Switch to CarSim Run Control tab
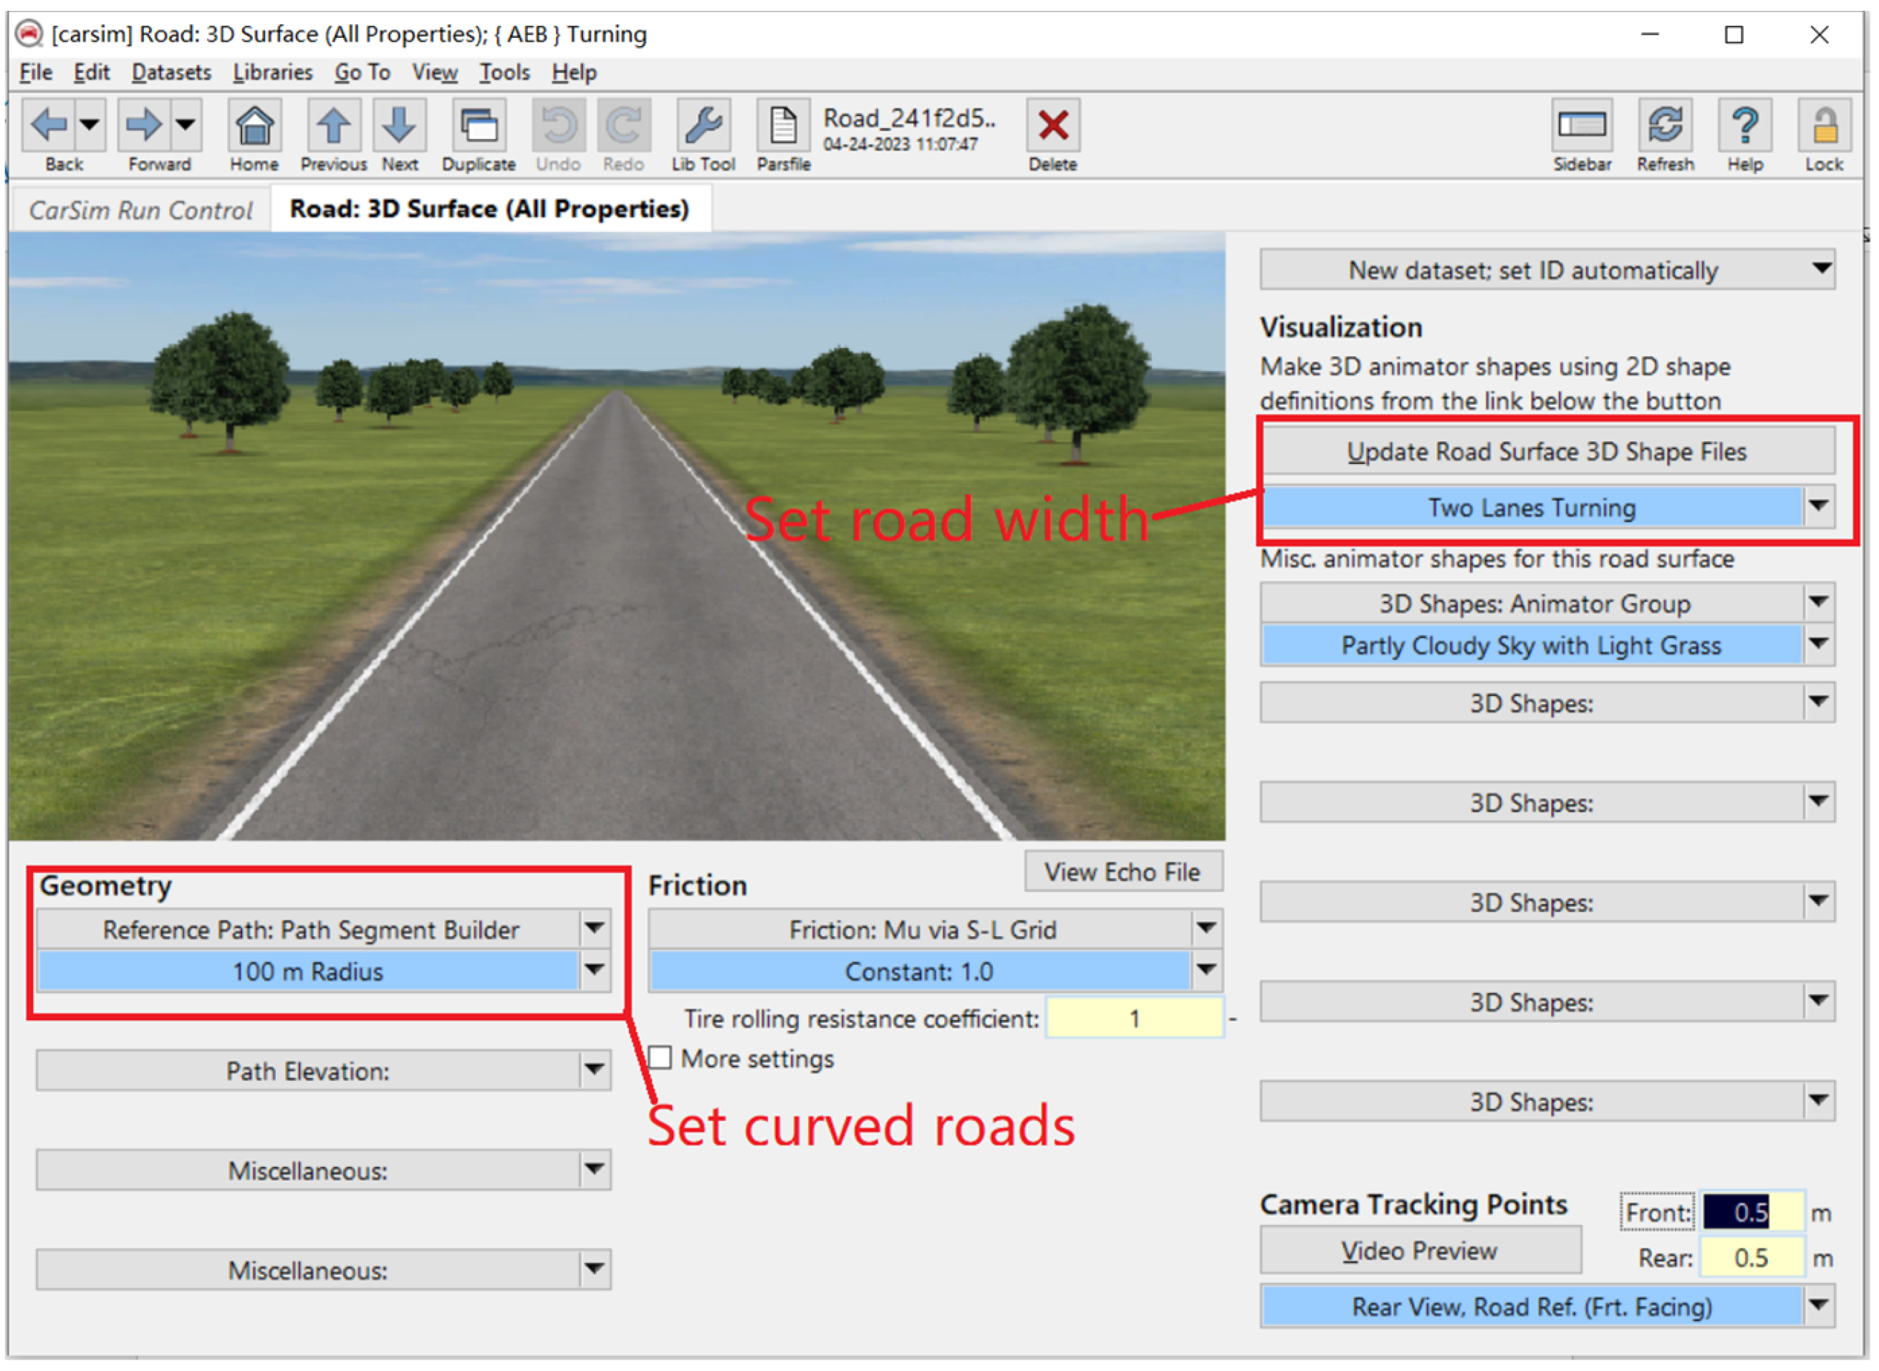Viewport: 1879px width, 1371px height. click(x=140, y=210)
